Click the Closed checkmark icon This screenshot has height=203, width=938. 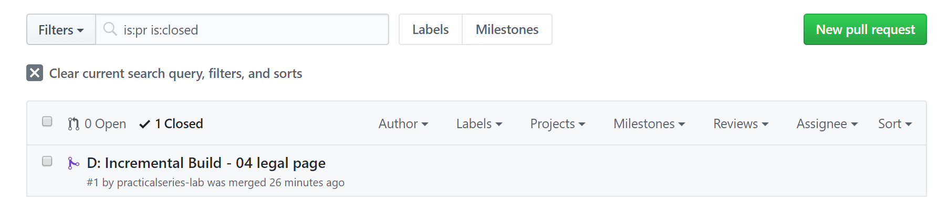click(x=144, y=124)
